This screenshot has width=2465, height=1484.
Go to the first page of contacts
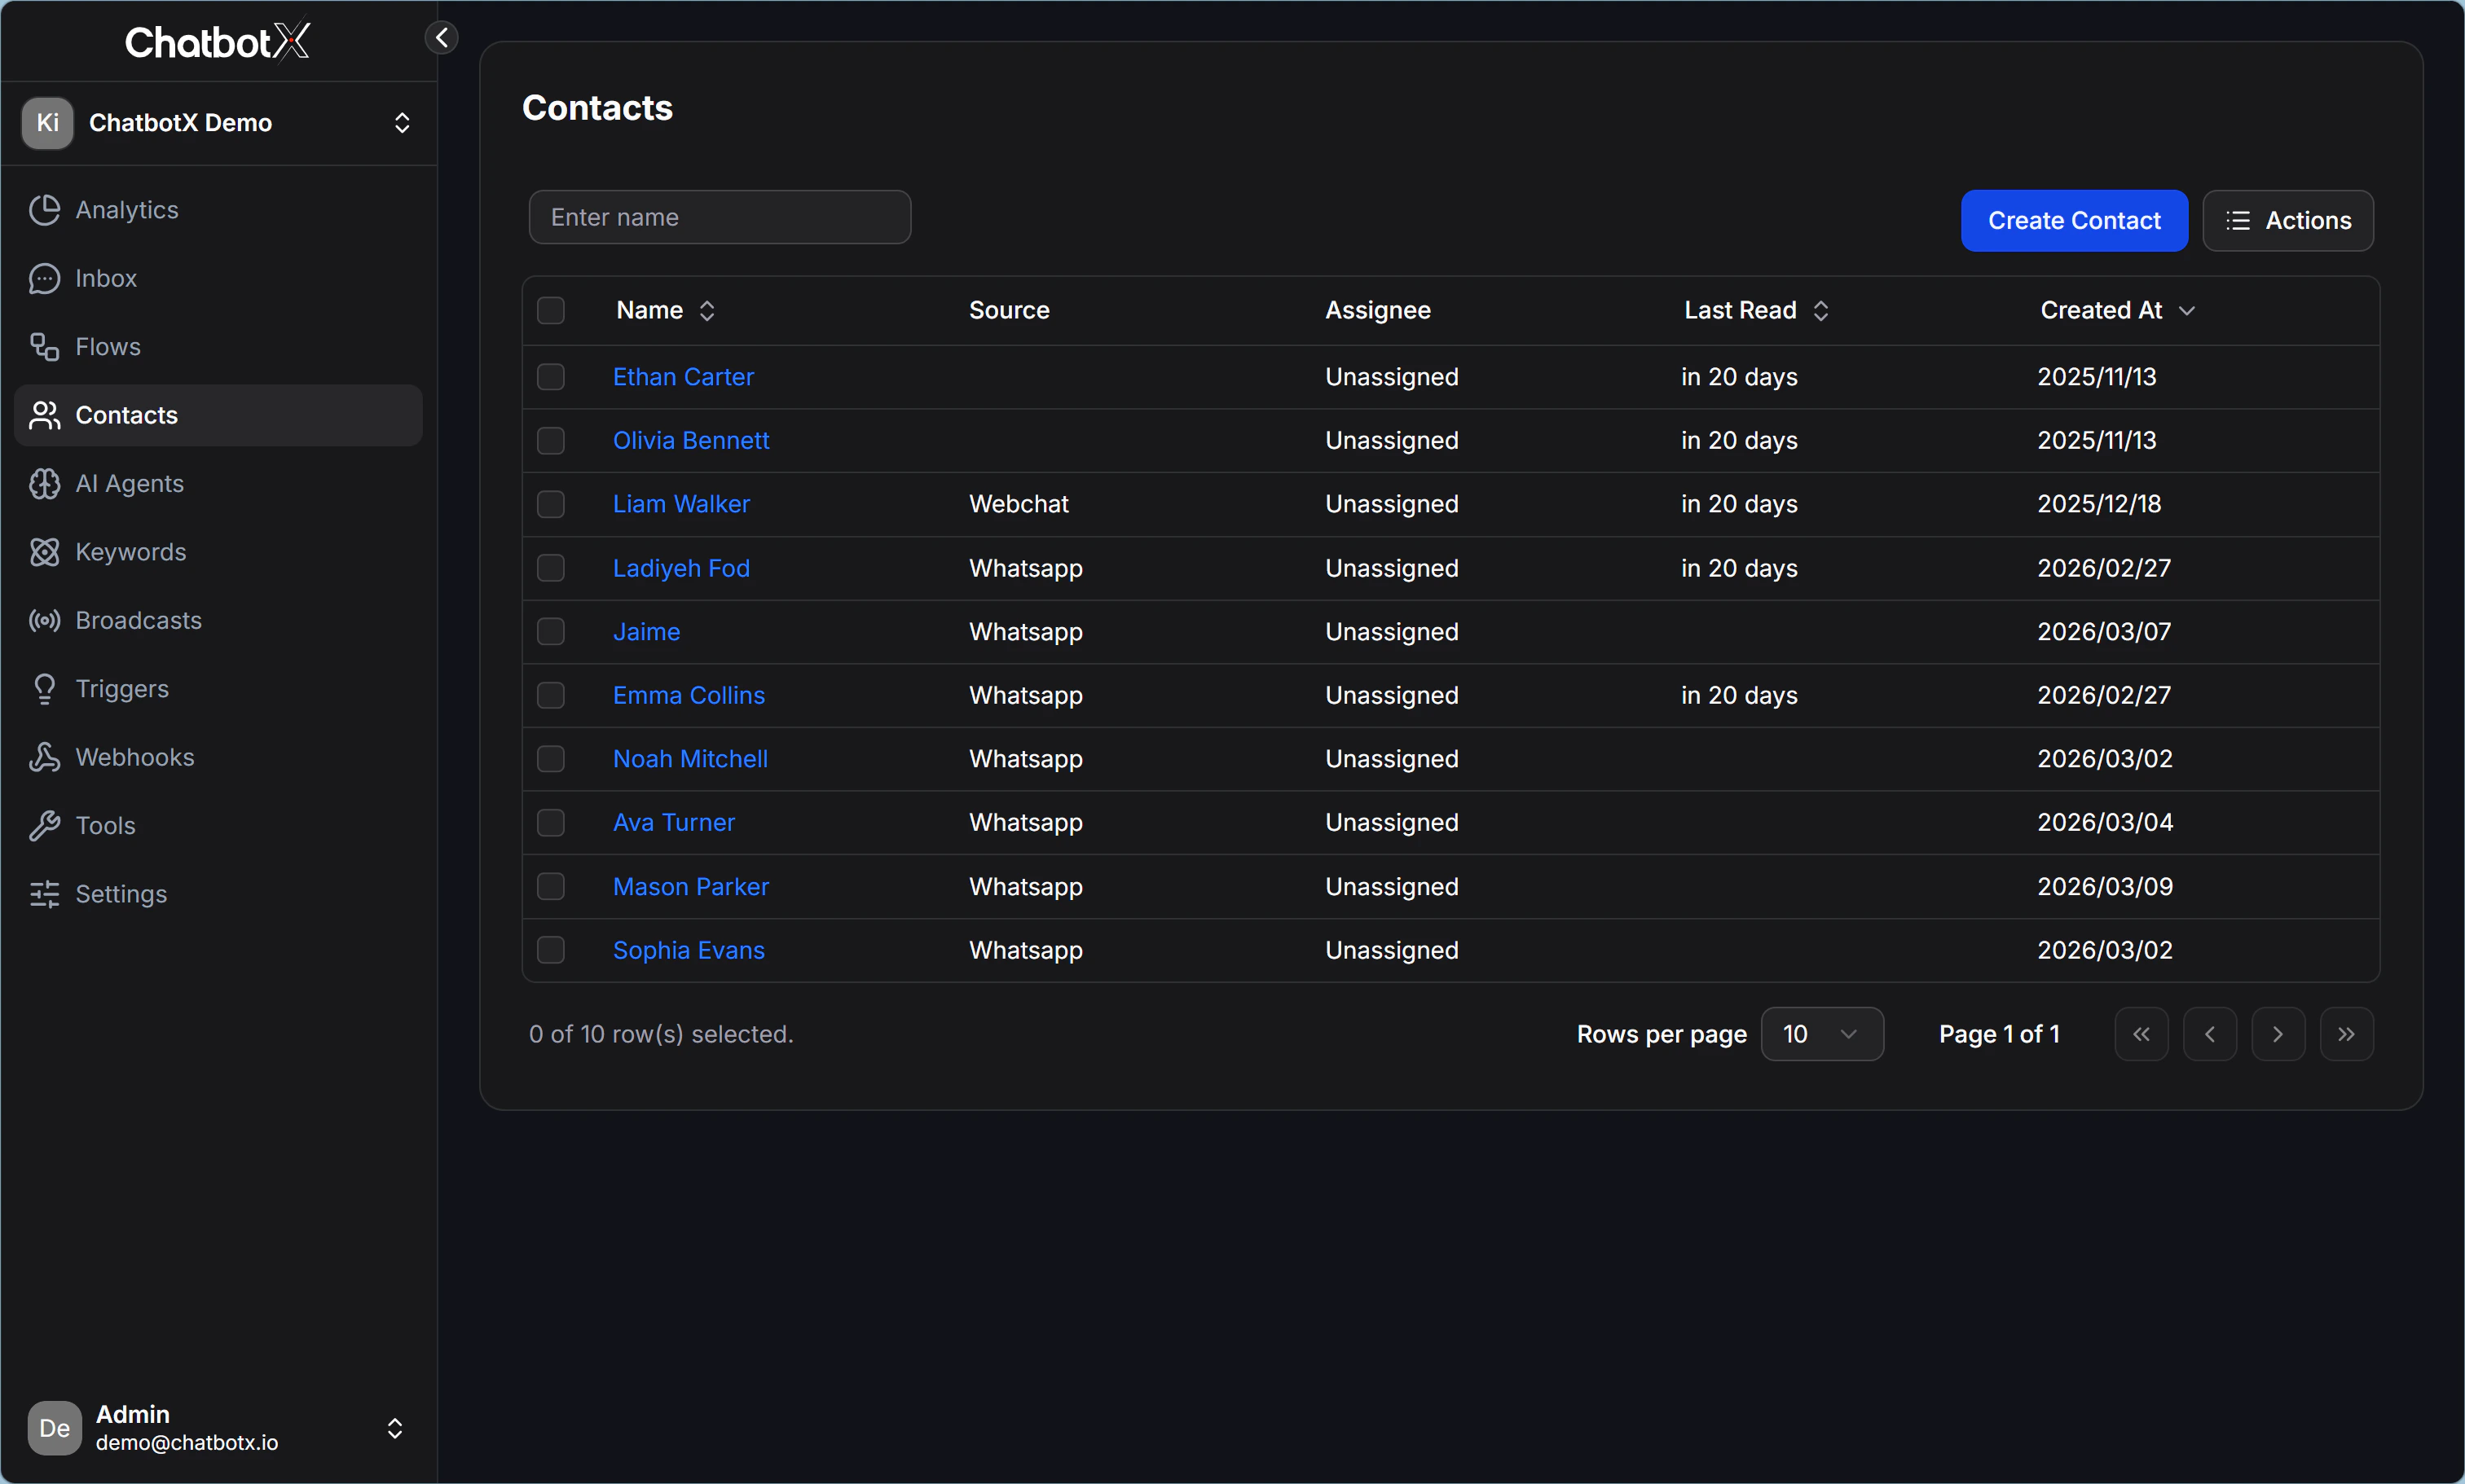click(x=2141, y=1034)
